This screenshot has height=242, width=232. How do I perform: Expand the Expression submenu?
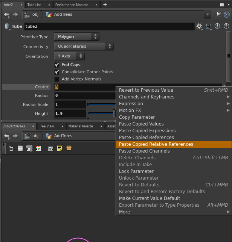tap(174, 104)
